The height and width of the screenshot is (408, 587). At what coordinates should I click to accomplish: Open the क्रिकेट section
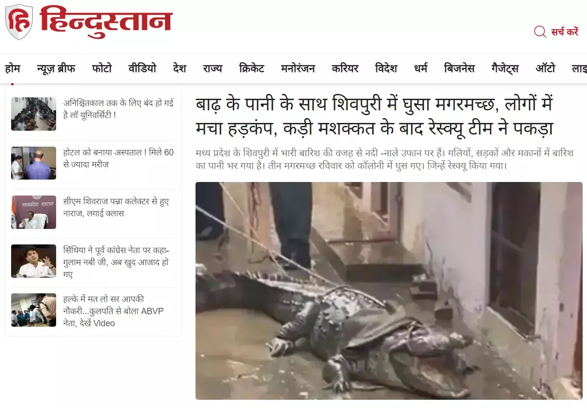pos(252,69)
